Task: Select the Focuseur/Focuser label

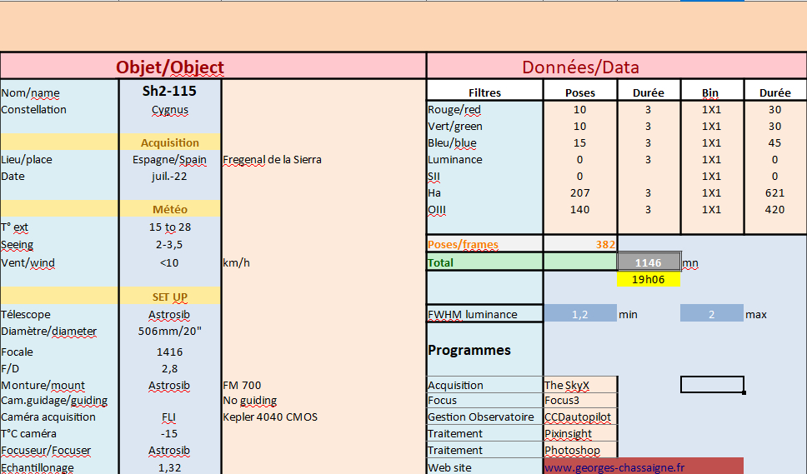Action: click(59, 451)
